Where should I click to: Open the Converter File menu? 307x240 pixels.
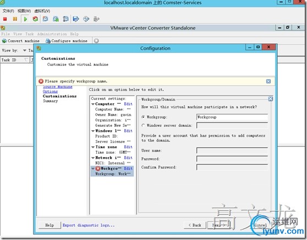coord(6,34)
